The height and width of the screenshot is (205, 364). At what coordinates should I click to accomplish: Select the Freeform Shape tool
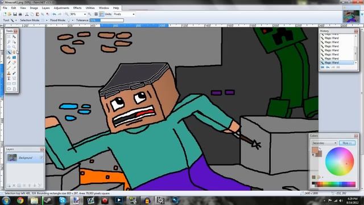pos(14,89)
